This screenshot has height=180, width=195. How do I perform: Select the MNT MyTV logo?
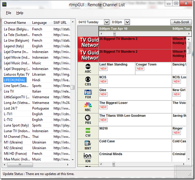coord(88,143)
